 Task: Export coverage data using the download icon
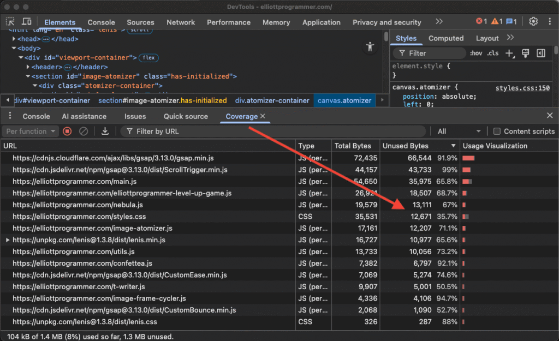point(105,131)
